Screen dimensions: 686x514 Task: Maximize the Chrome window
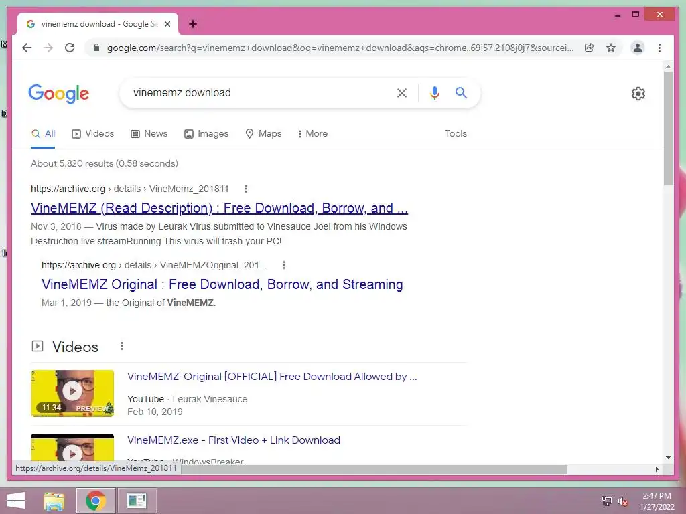click(636, 15)
